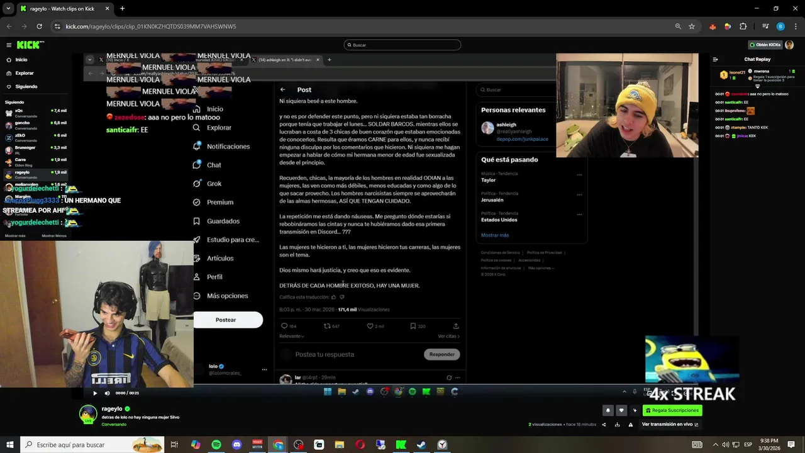Go back in Chrome

coord(9,26)
